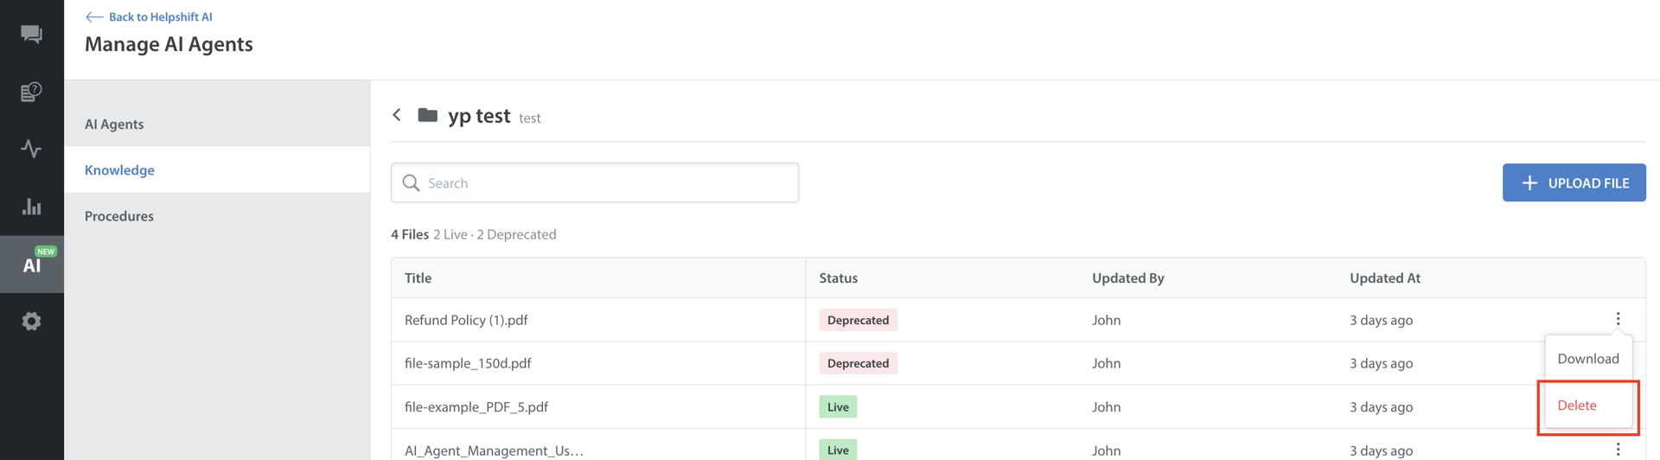Click the search magnifier icon

pos(412,183)
